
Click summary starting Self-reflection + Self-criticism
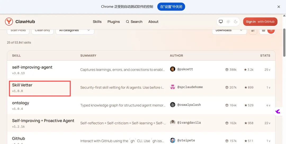pyautogui.click(x=123, y=123)
